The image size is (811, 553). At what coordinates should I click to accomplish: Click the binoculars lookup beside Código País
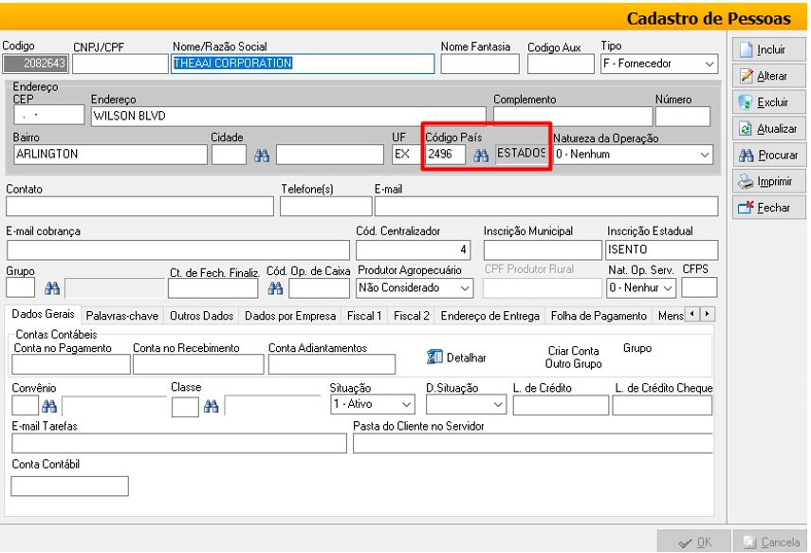point(481,155)
